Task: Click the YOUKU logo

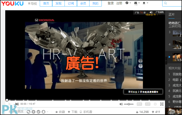Action: click(12, 3)
